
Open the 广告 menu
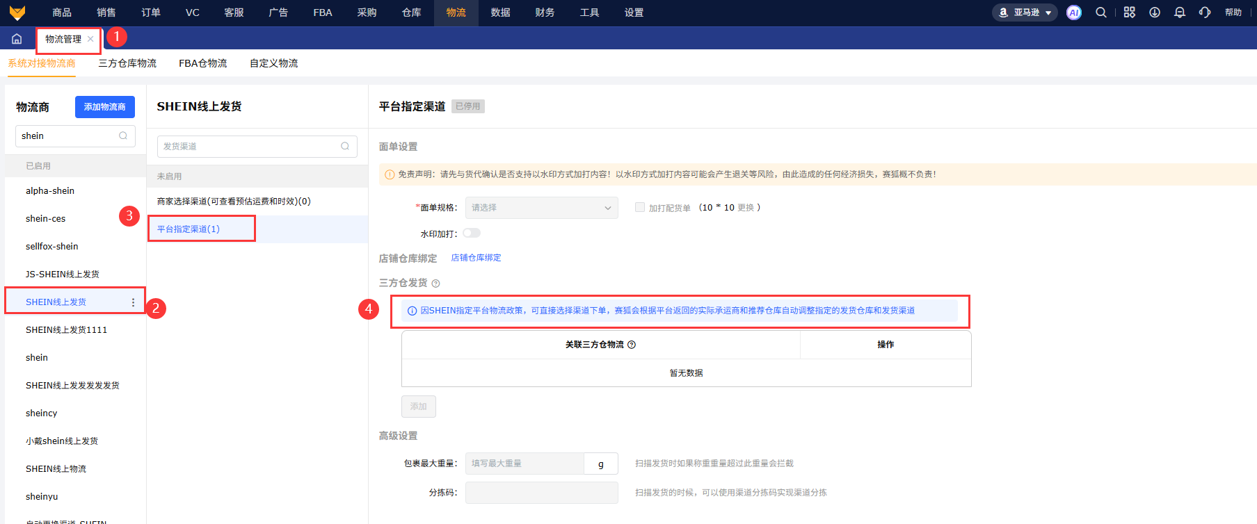point(278,13)
